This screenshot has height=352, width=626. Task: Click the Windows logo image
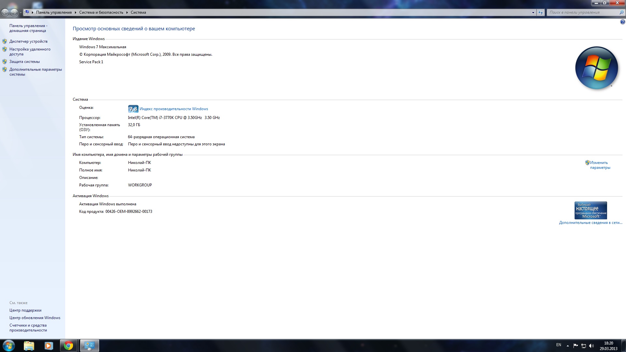[x=597, y=68]
